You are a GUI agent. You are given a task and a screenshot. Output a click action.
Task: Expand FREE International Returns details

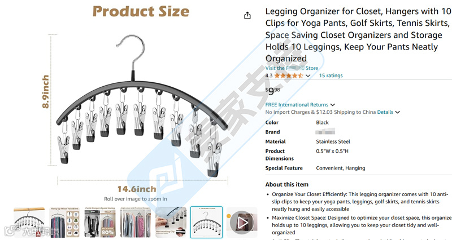click(x=332, y=105)
